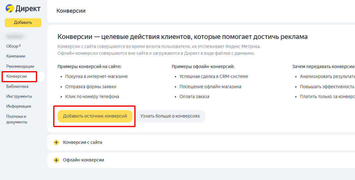
Task: Expand the Конверсии с сайта section
Action: 83,143
